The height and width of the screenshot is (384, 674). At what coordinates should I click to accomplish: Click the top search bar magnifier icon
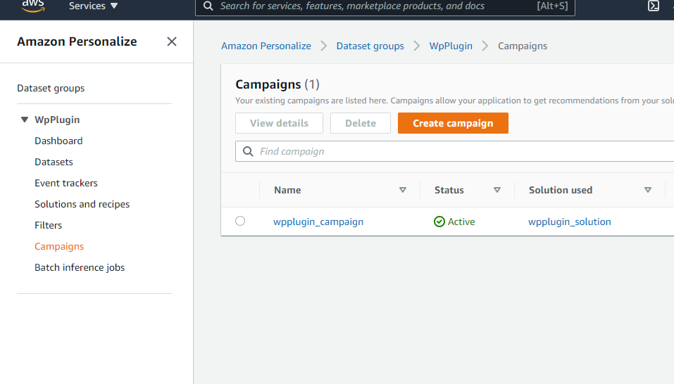coord(208,6)
